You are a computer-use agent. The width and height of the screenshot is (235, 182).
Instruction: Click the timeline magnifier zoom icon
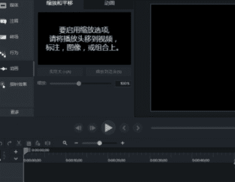click(x=65, y=143)
